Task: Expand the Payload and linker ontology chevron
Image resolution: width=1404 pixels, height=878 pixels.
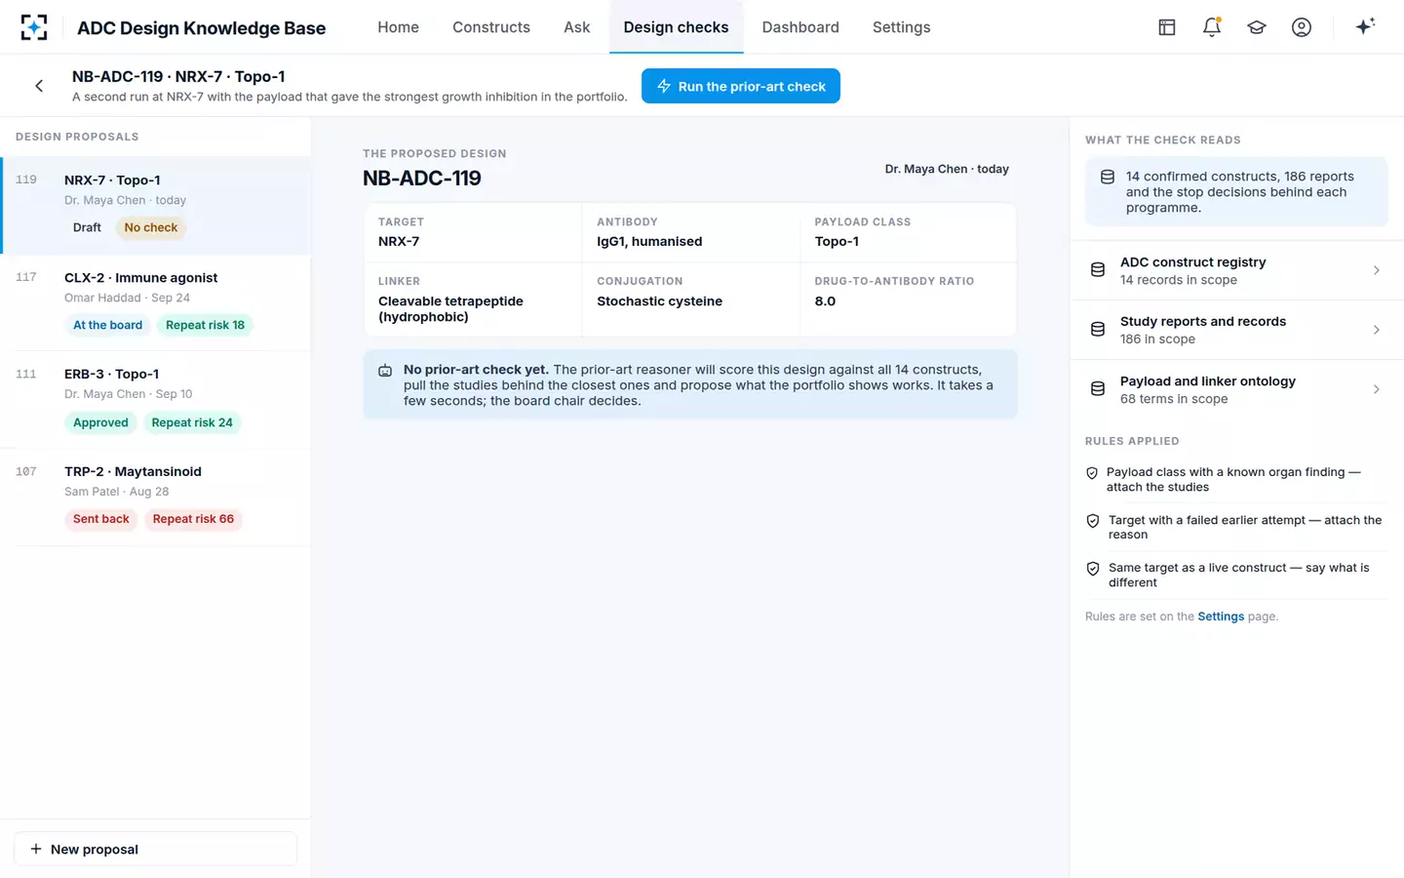Action: tap(1376, 389)
